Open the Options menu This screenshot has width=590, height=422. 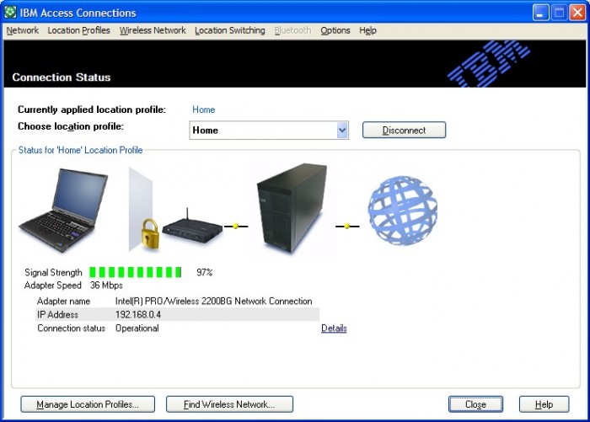335,30
